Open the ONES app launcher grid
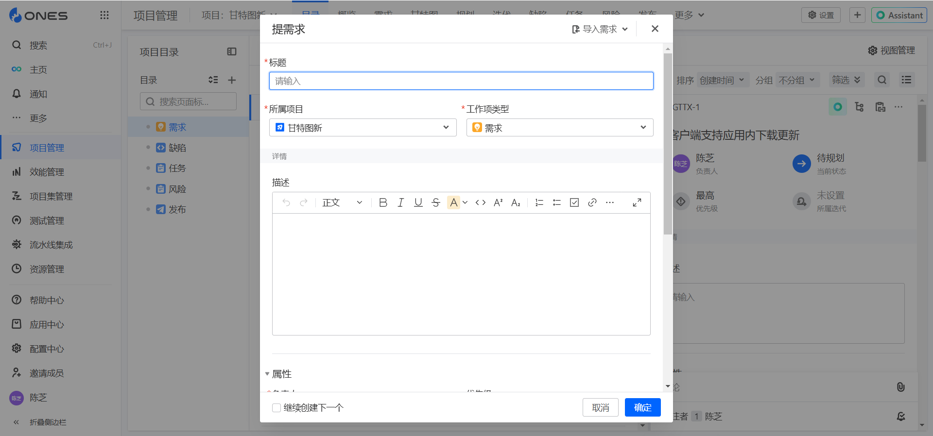933x436 pixels. [104, 15]
